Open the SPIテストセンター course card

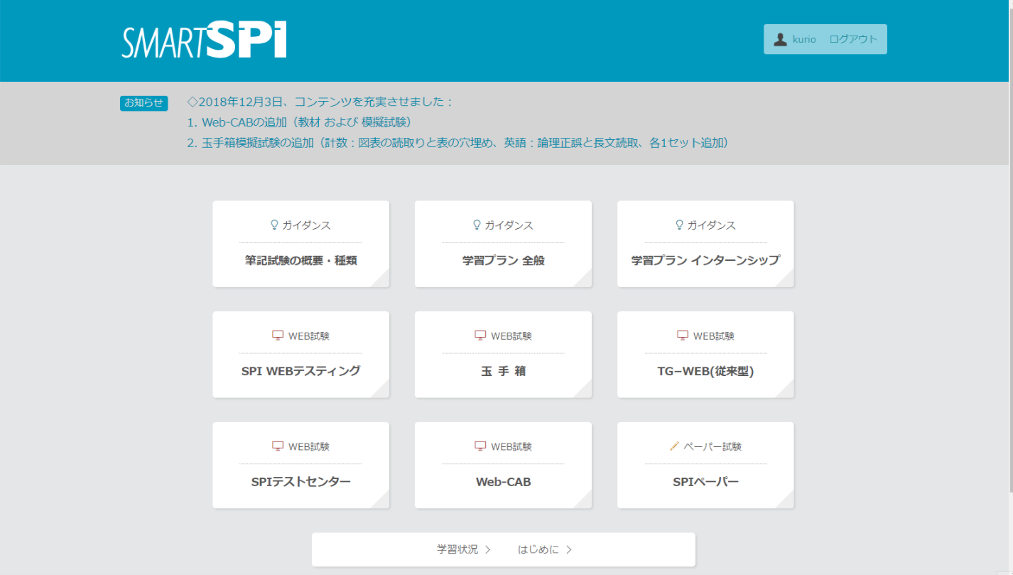click(300, 465)
